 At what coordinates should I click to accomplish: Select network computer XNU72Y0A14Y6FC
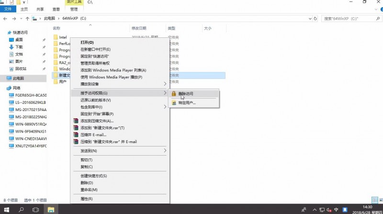click(x=31, y=146)
